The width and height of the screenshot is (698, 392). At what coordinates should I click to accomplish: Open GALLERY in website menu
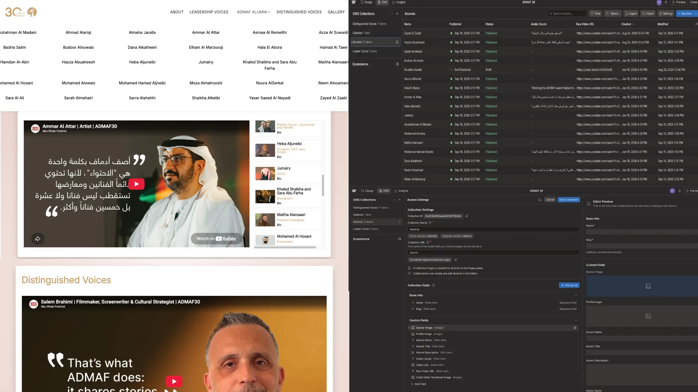pyautogui.click(x=336, y=12)
